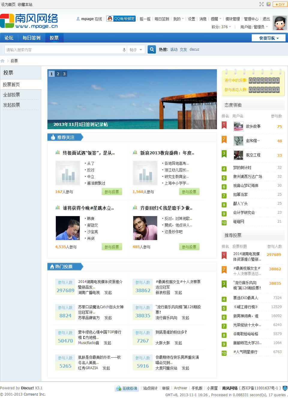This screenshot has height=413, width=288.
Task: Click the 南风网络 site logo
Action: [x=29, y=21]
